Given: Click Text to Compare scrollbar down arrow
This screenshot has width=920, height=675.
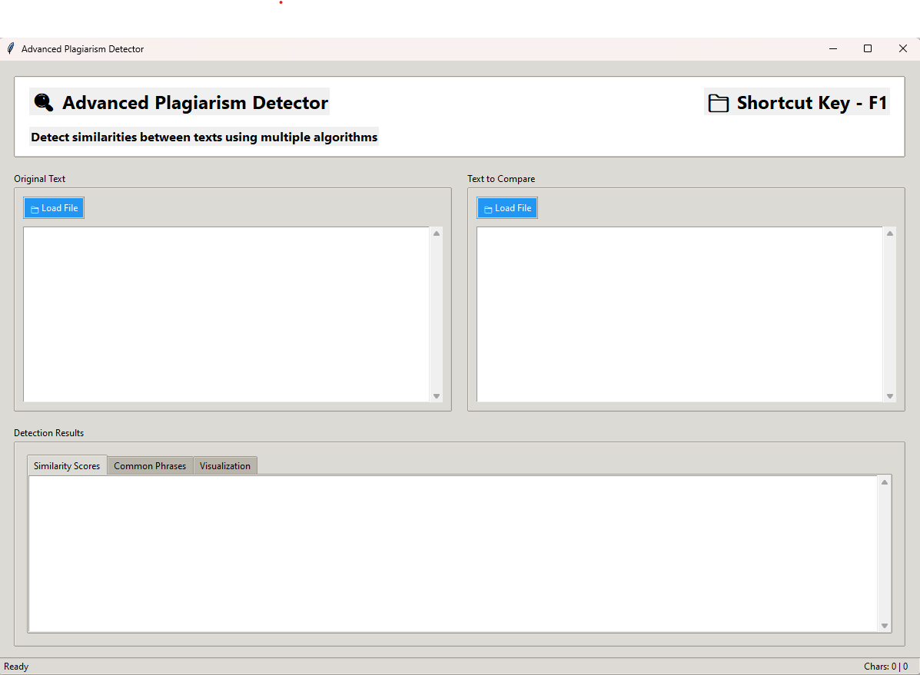Looking at the screenshot, I should tap(890, 396).
